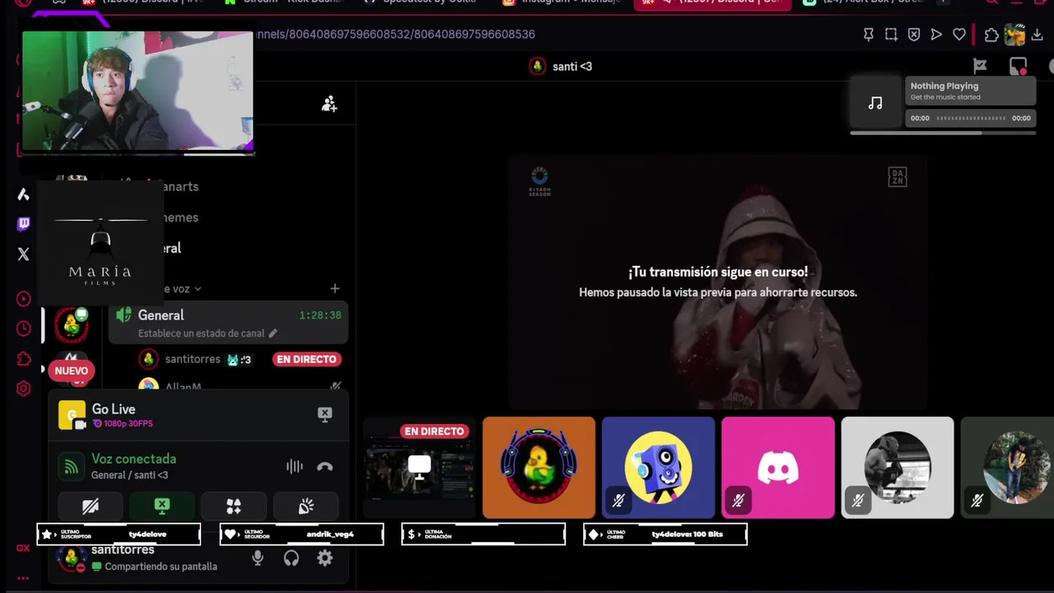Open the browser extensions puzzle icon
1054x593 pixels.
(991, 35)
